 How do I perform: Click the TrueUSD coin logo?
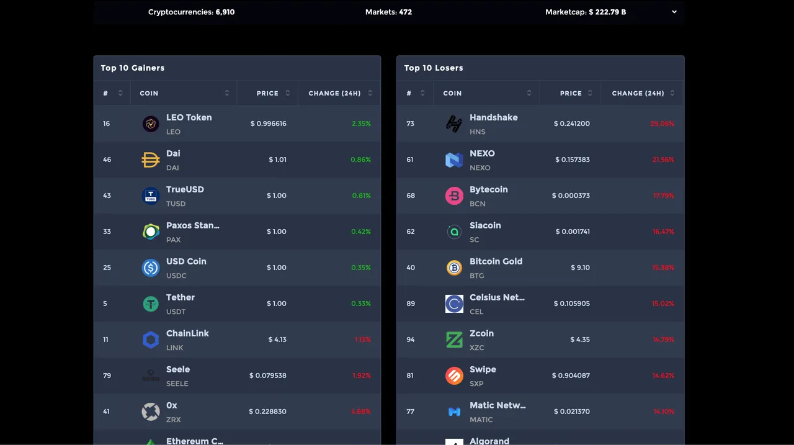coord(151,196)
